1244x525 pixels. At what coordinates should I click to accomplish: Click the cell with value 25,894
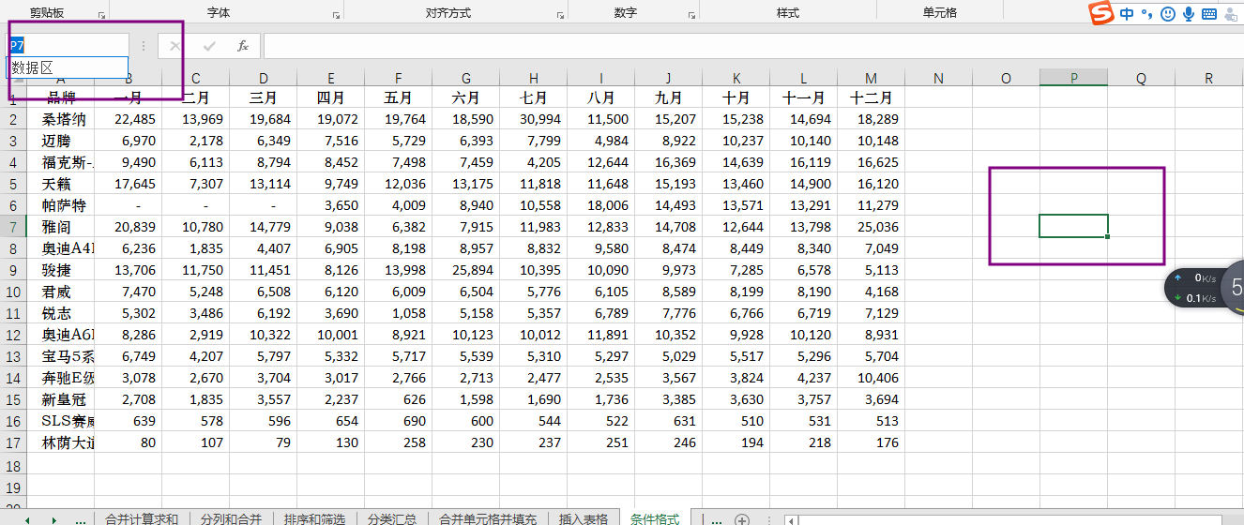[466, 270]
